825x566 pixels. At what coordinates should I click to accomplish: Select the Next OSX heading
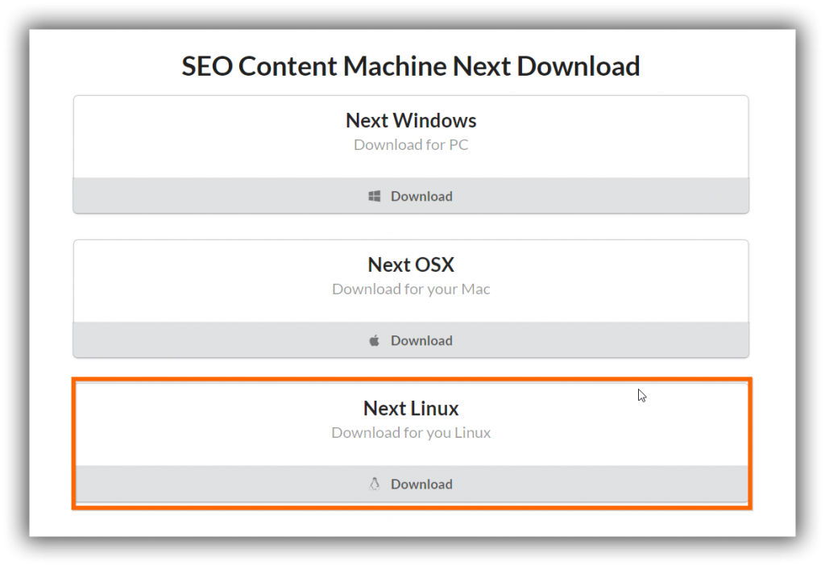[411, 264]
